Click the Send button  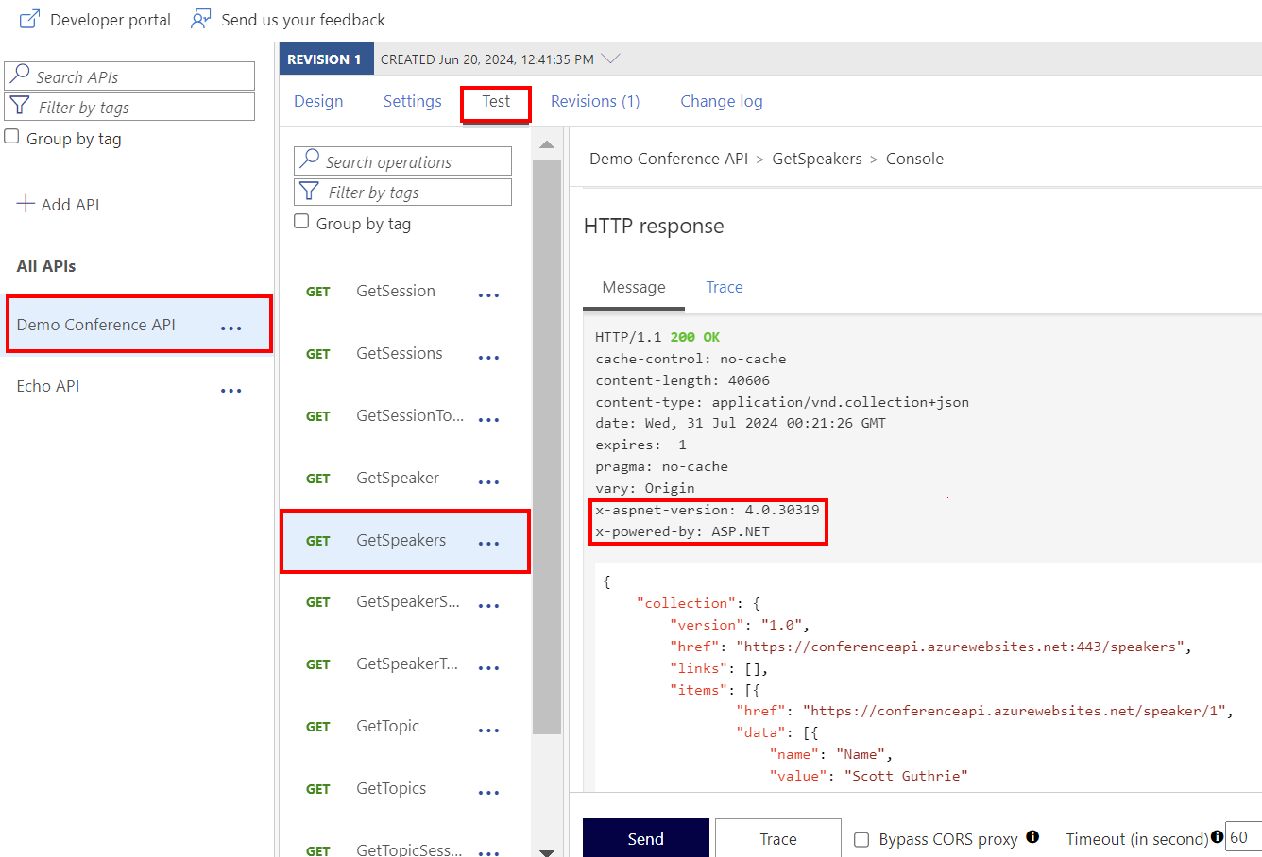[x=646, y=838]
